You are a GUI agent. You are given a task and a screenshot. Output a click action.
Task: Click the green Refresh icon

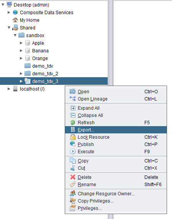pyautogui.click(x=73, y=122)
